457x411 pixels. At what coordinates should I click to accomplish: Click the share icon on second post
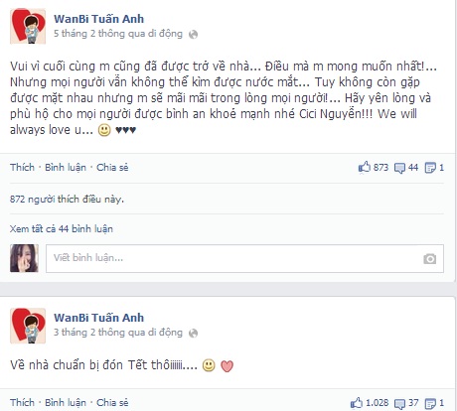coord(430,404)
